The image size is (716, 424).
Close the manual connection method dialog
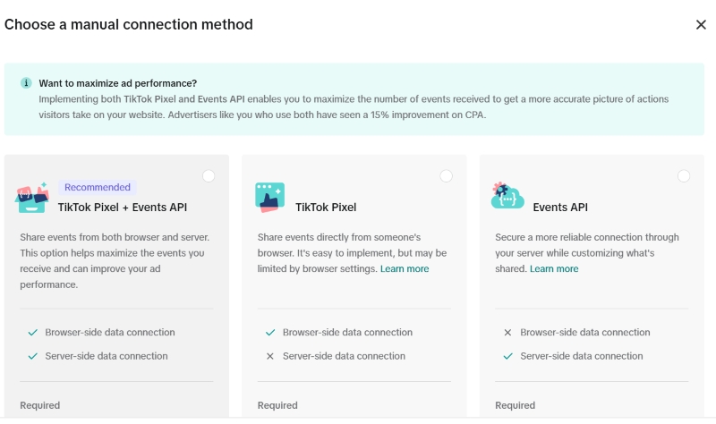point(701,25)
